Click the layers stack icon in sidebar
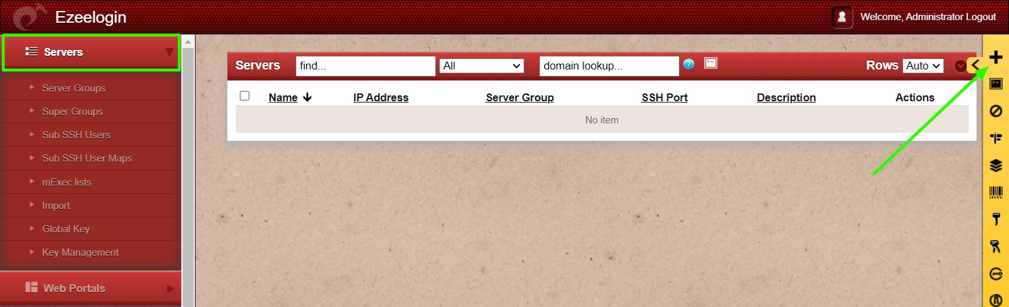The height and width of the screenshot is (307, 1009). tap(995, 166)
